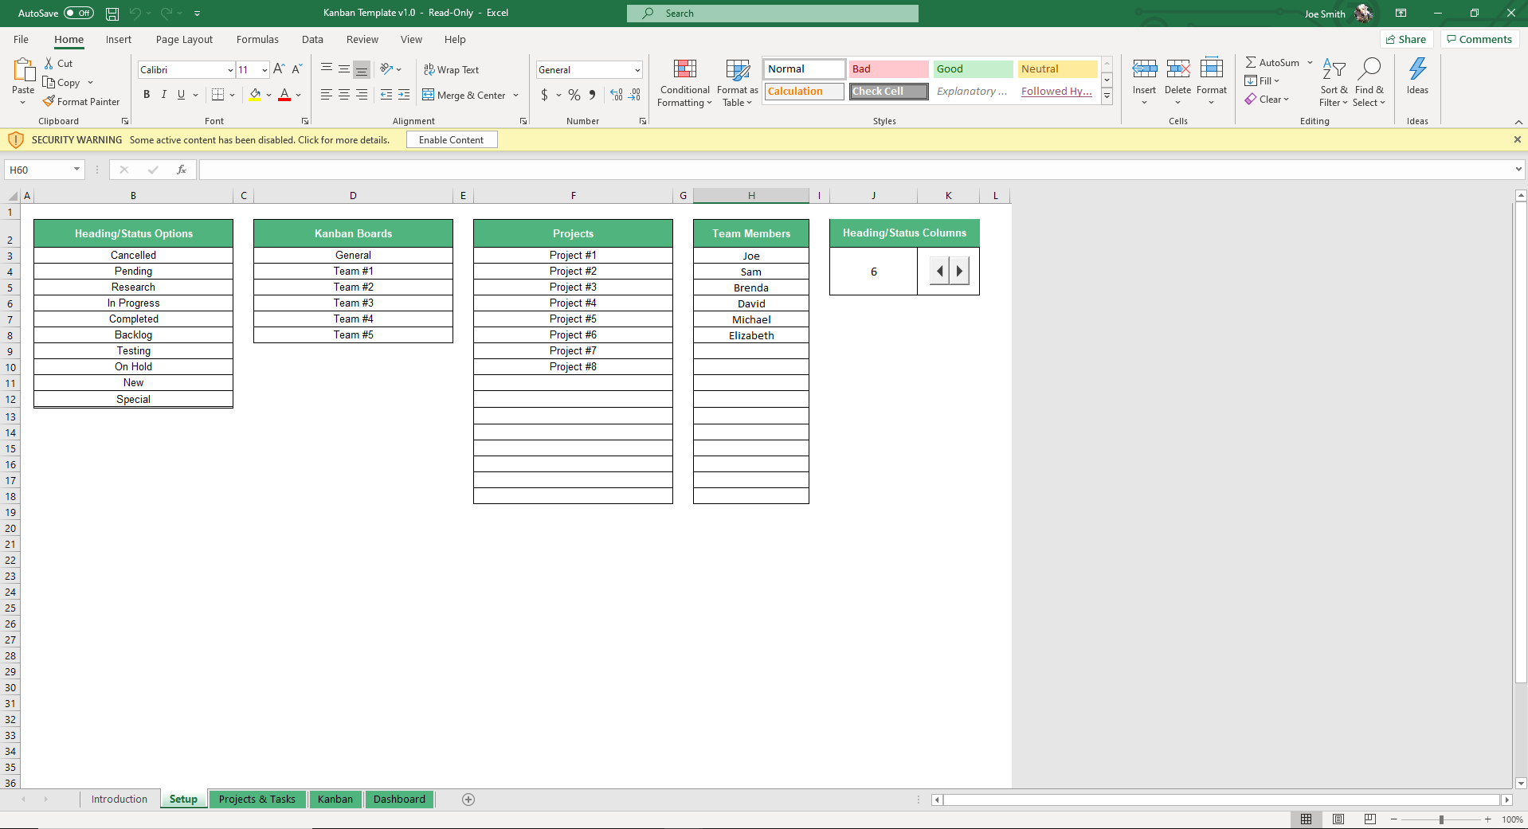Click the zoom slider handle

[1441, 819]
